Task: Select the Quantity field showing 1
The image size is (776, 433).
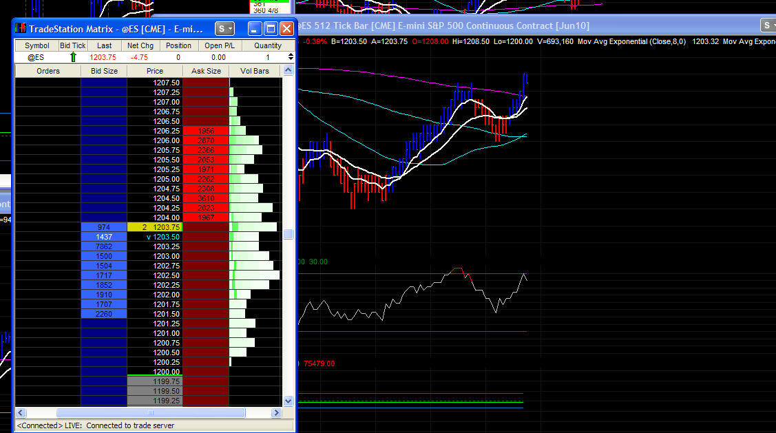Action: [268, 57]
